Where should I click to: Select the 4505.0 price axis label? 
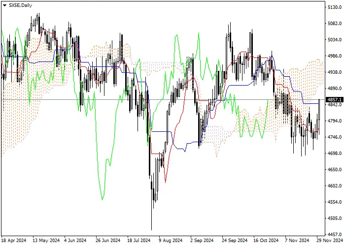(x=335, y=218)
